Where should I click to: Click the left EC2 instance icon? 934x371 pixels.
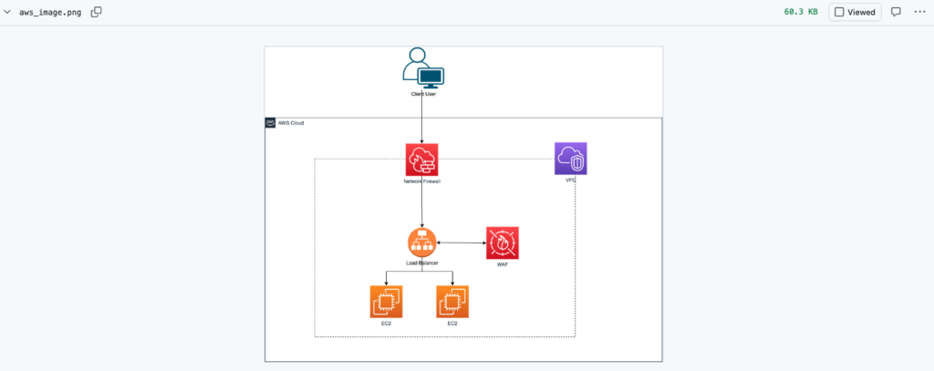click(386, 302)
